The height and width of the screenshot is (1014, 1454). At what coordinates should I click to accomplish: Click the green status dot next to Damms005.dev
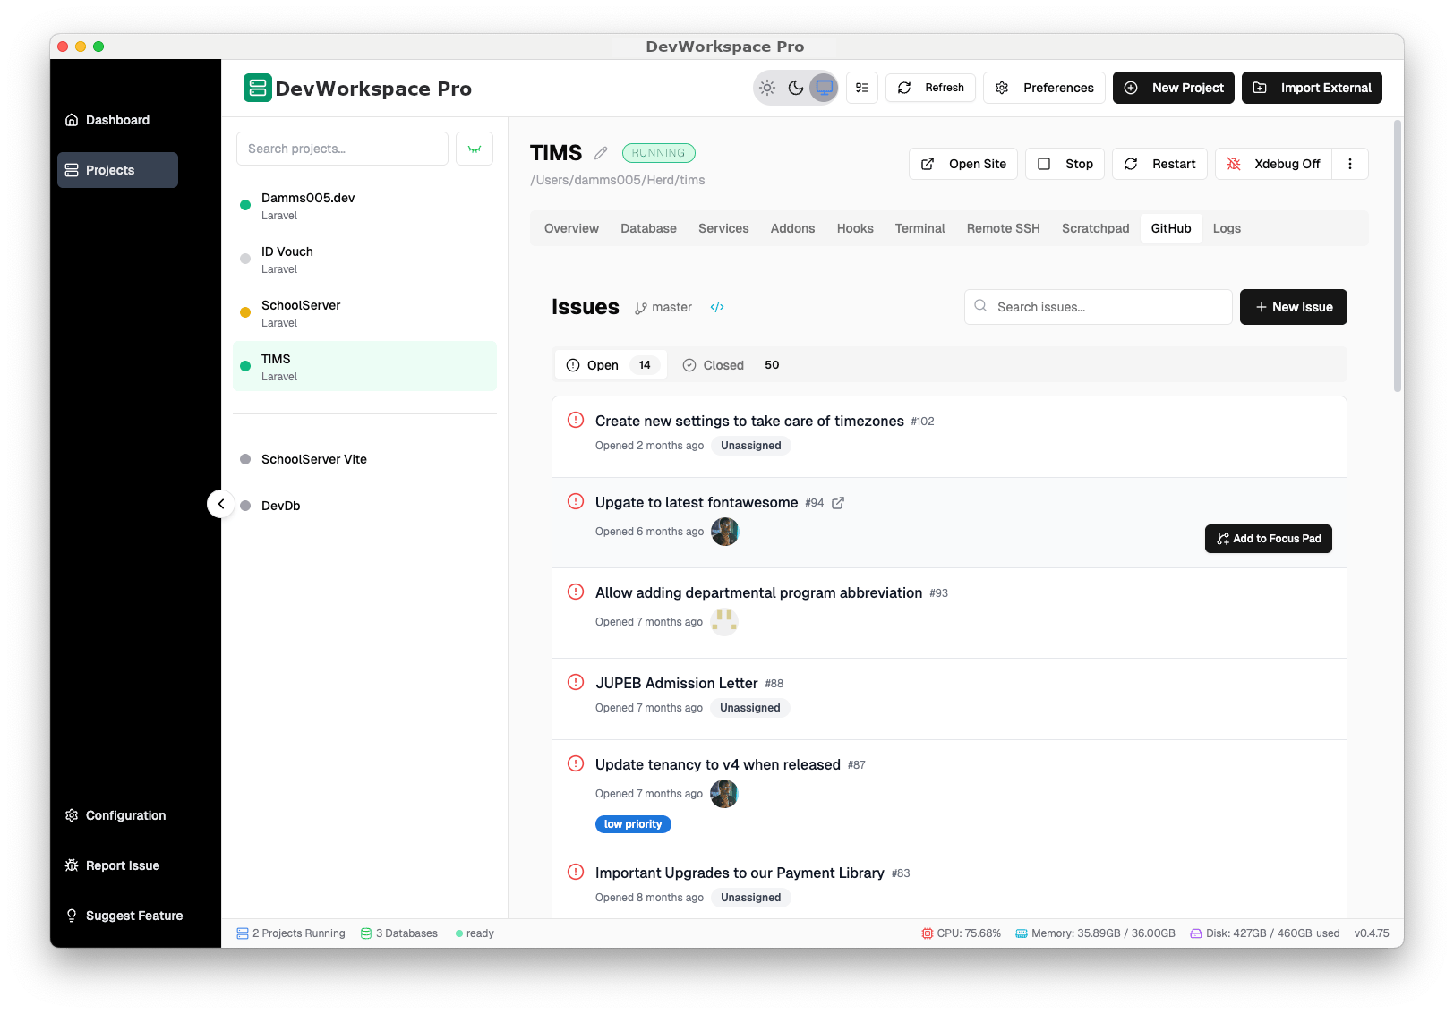244,205
